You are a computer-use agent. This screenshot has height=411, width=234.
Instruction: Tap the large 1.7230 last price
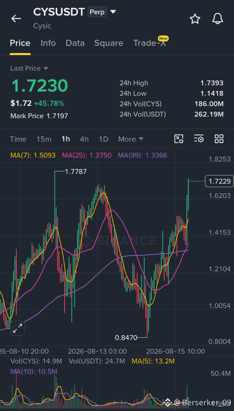pos(39,86)
